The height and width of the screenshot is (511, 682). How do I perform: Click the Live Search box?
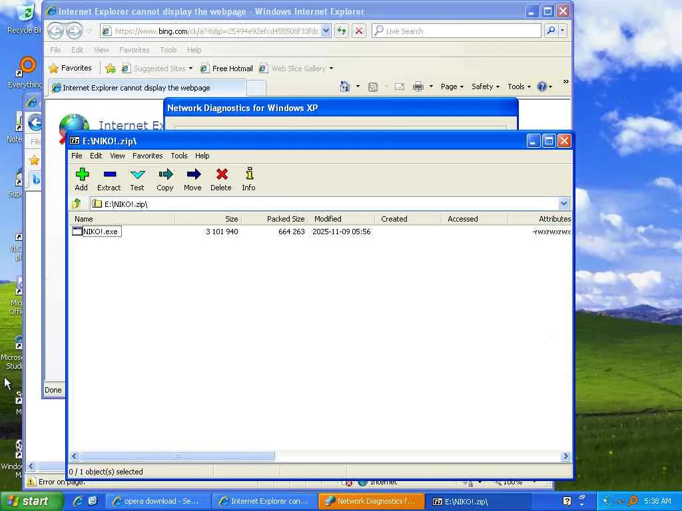(x=456, y=31)
